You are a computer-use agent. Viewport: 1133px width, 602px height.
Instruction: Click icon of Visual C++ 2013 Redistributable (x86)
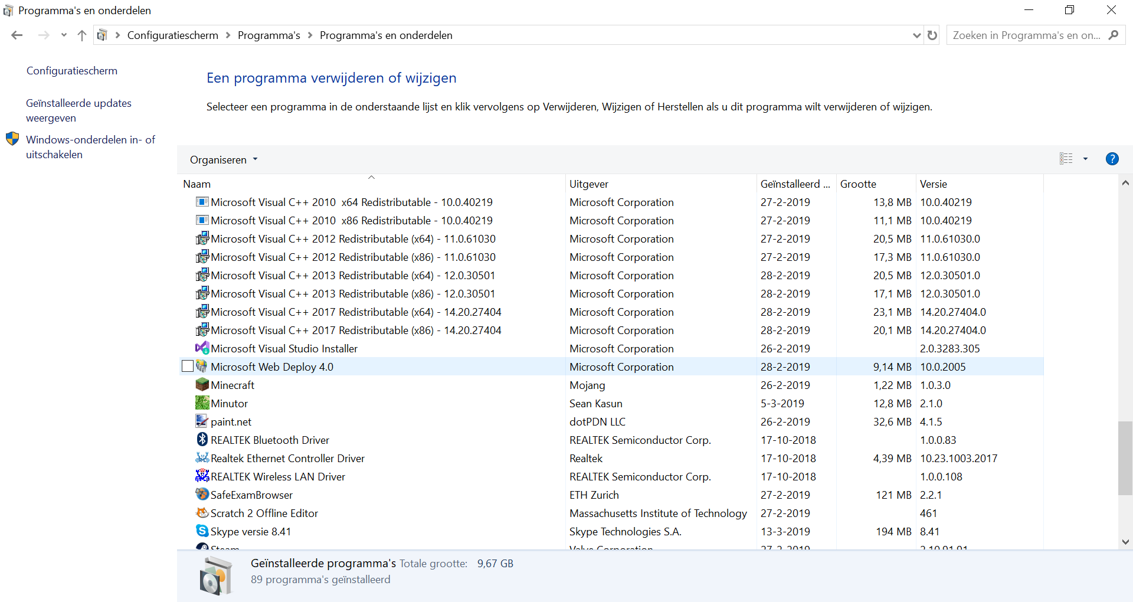point(202,293)
